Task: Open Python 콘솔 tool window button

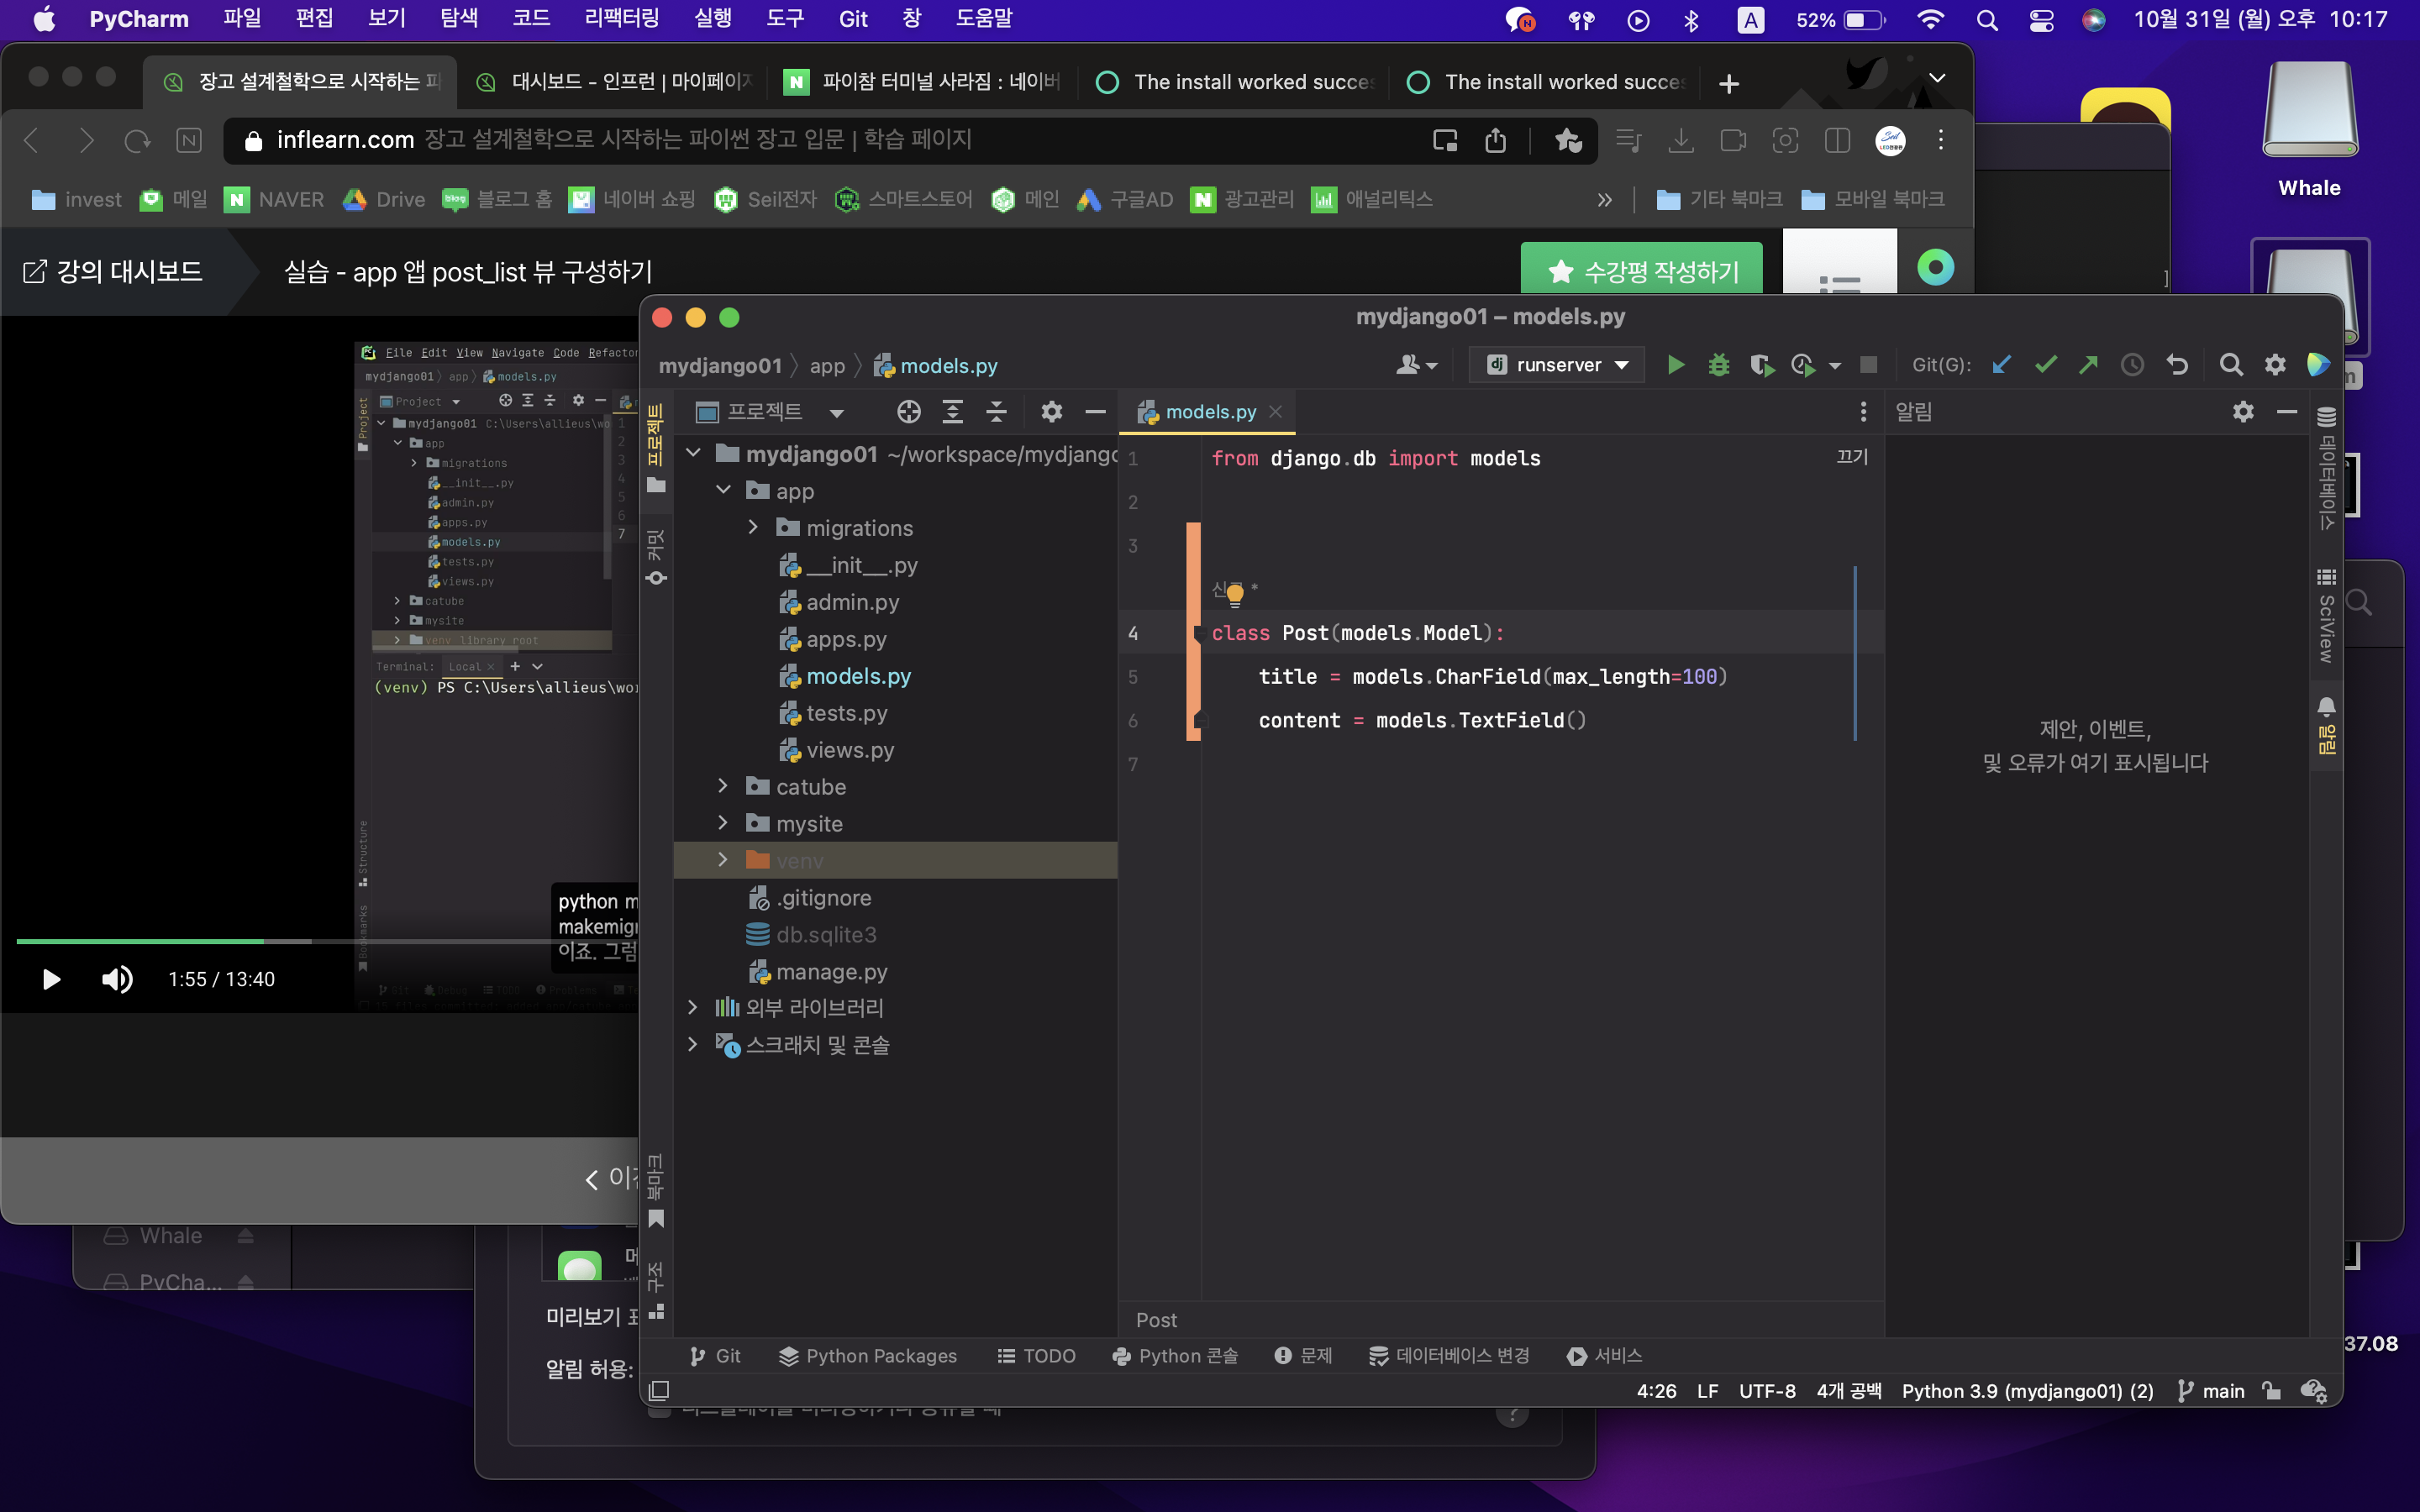Action: [1176, 1356]
